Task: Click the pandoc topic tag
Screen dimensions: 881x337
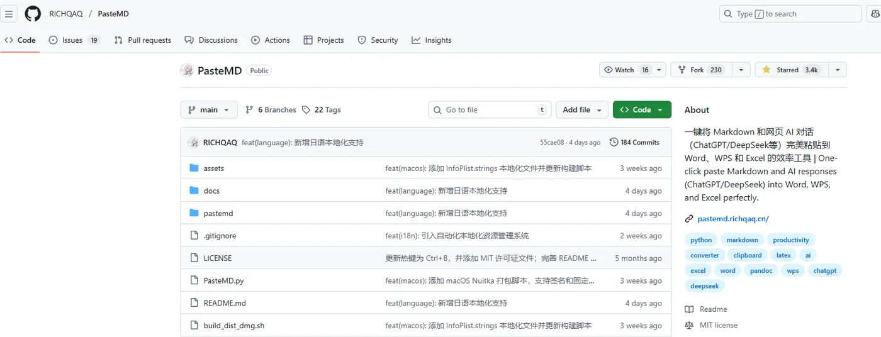Action: click(761, 270)
